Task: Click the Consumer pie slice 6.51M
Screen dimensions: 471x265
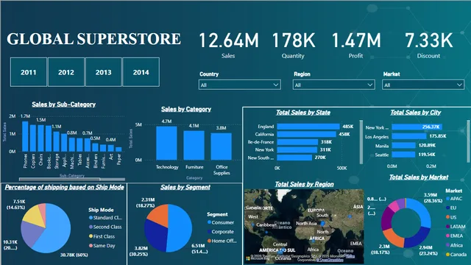Action: (180, 228)
